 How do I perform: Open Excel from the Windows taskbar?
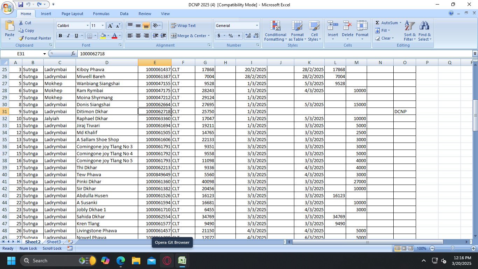tap(182, 261)
